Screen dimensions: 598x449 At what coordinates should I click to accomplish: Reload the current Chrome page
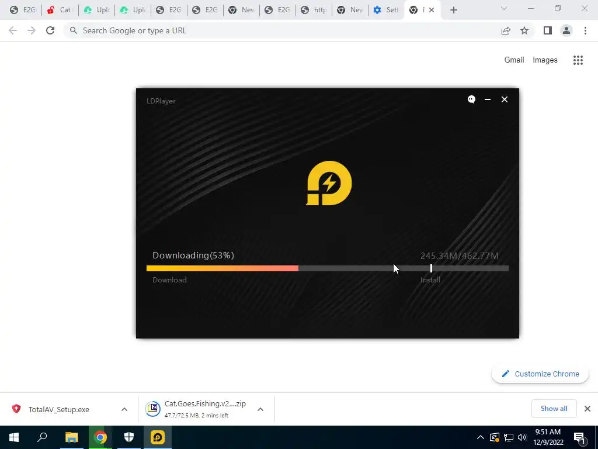pos(50,30)
